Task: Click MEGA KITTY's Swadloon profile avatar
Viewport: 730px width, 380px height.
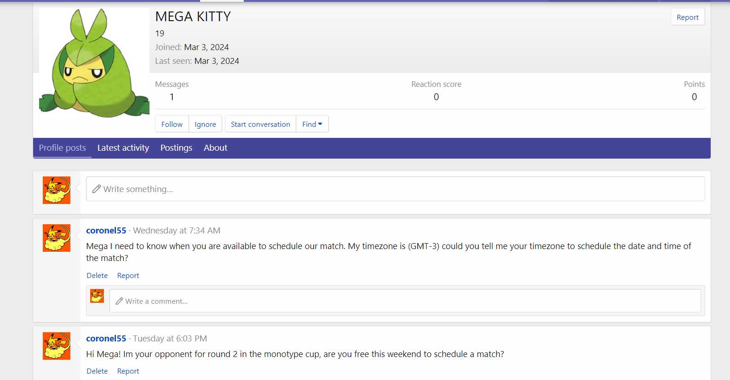Action: (94, 63)
